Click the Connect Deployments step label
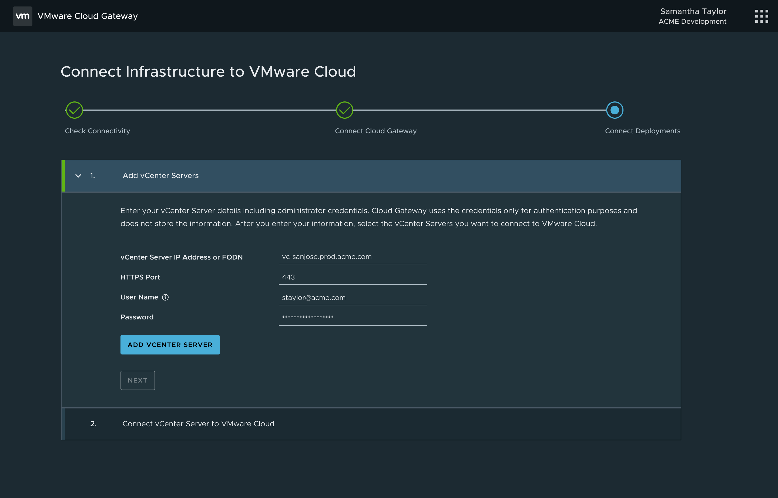778x498 pixels. point(643,131)
